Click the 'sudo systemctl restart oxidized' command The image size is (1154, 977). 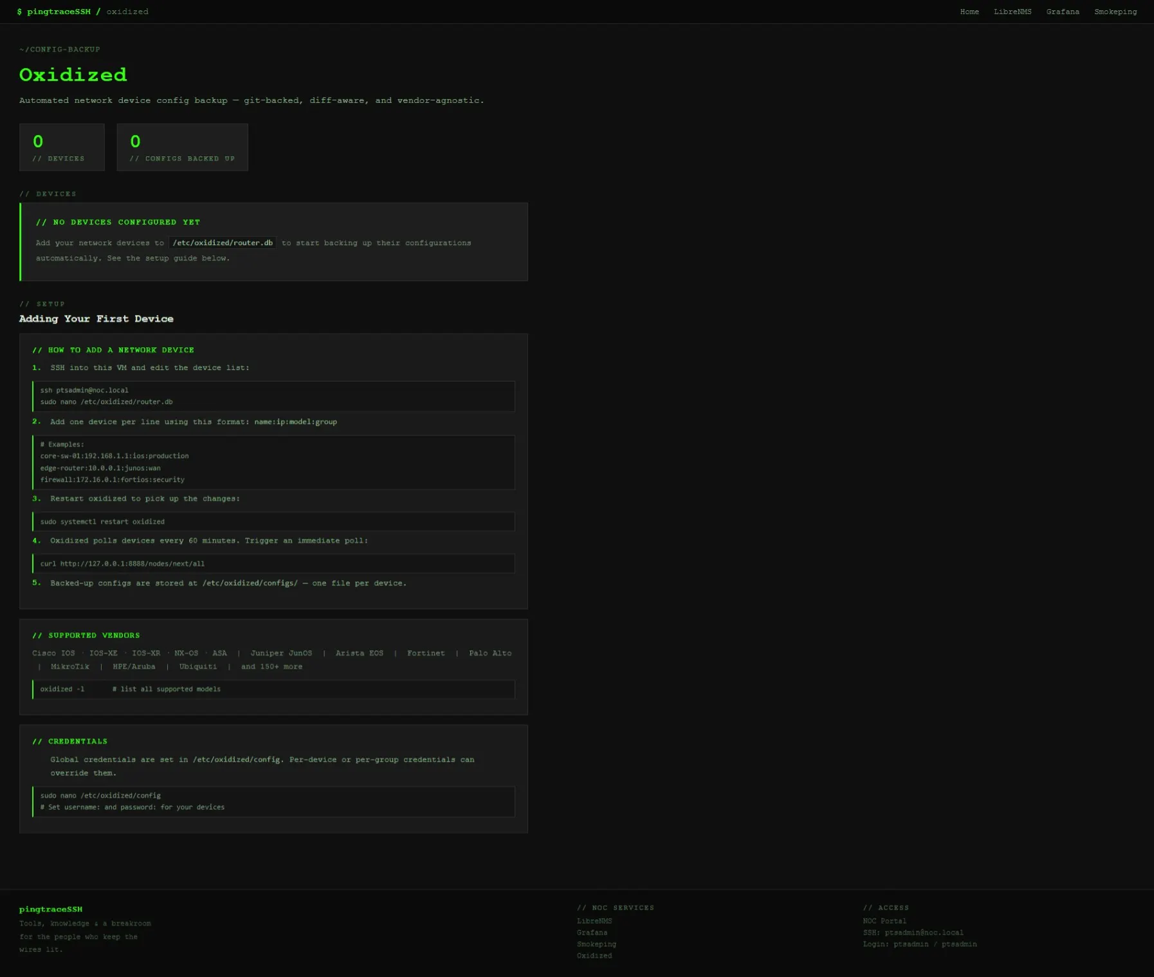click(x=102, y=522)
